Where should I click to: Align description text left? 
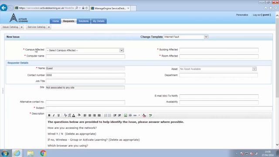85,115
